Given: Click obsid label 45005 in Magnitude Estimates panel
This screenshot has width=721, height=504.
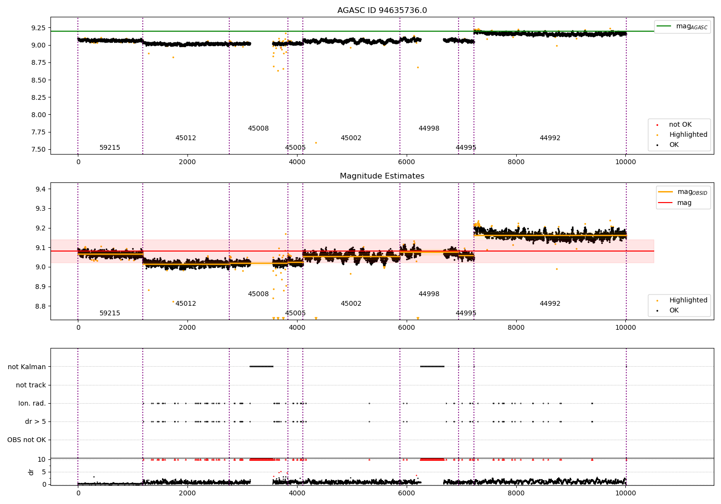Looking at the screenshot, I should point(295,313).
